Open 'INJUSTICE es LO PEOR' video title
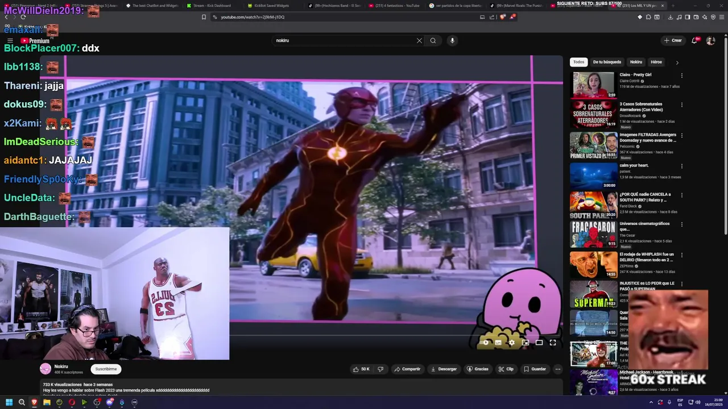 coord(647,286)
